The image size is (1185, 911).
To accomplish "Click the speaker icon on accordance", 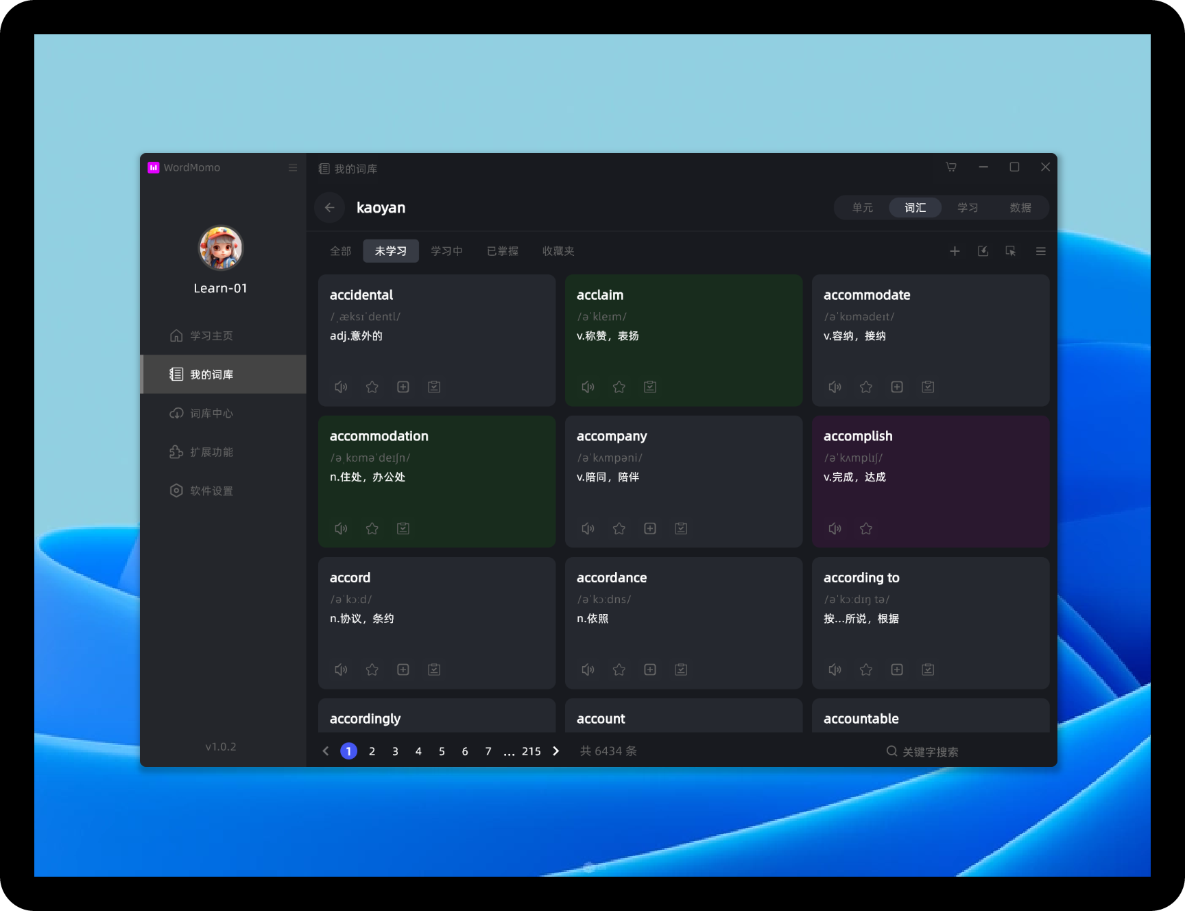I will tap(588, 670).
